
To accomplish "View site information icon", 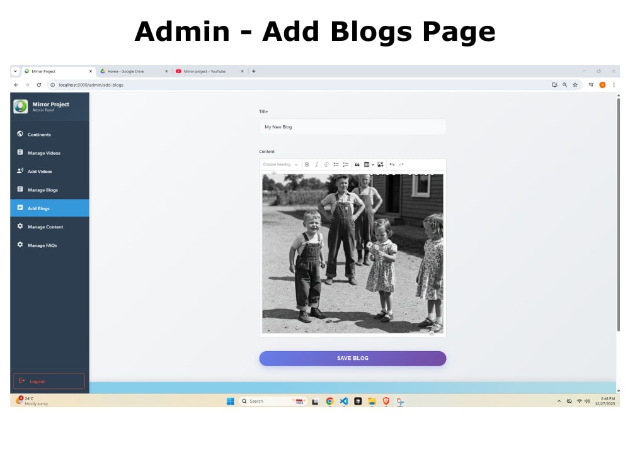I will point(53,85).
